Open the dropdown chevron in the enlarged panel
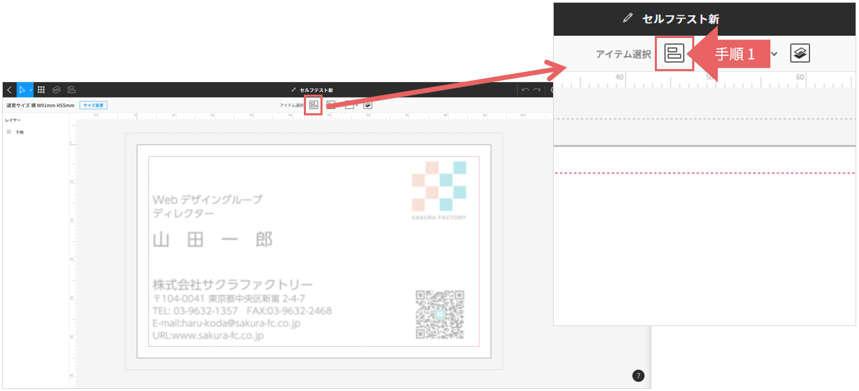The height and width of the screenshot is (391, 859). click(x=774, y=54)
